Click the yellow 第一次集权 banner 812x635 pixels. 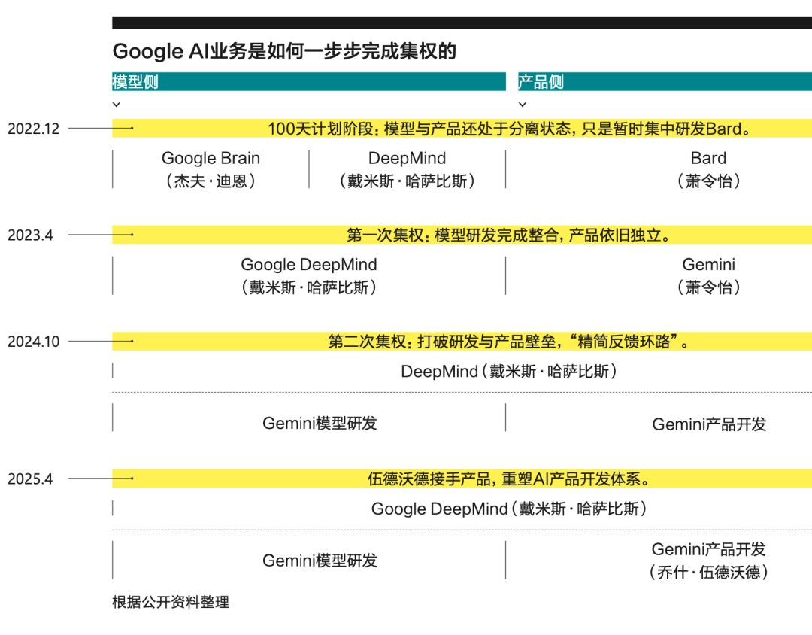pos(509,235)
